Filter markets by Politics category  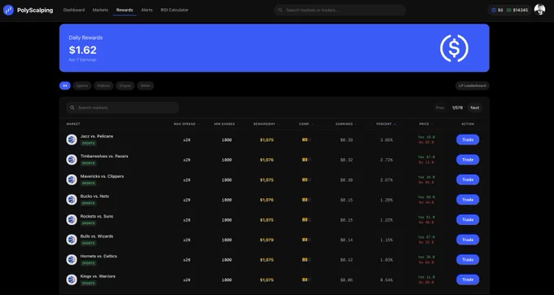tap(103, 86)
